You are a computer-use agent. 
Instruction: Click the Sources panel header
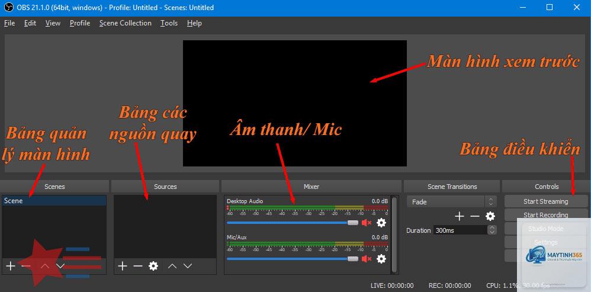[x=165, y=187]
